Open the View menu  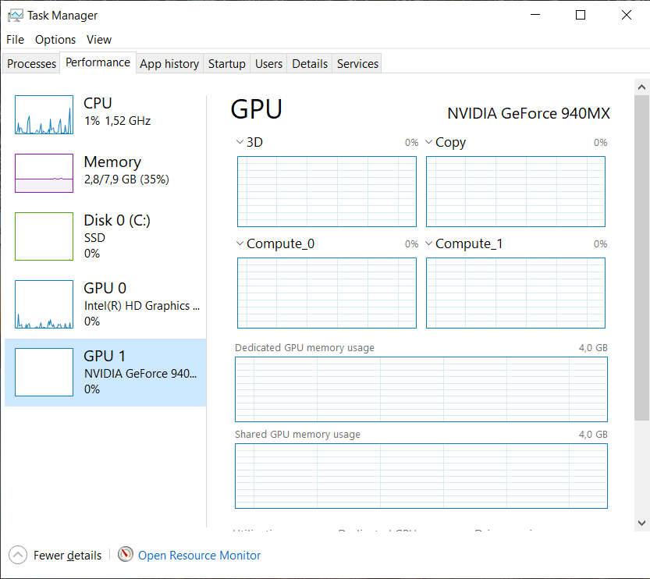99,39
